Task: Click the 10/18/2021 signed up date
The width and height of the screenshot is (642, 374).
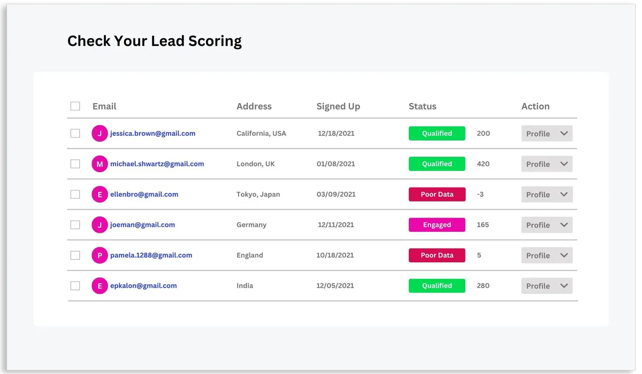Action: [335, 255]
